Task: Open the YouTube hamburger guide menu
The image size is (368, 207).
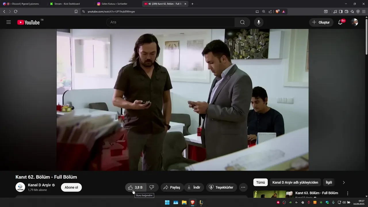Action: [9, 22]
